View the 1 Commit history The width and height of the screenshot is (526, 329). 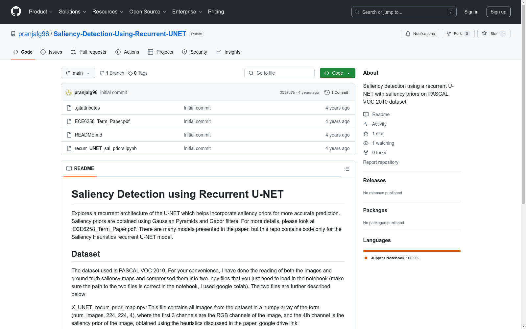(336, 92)
